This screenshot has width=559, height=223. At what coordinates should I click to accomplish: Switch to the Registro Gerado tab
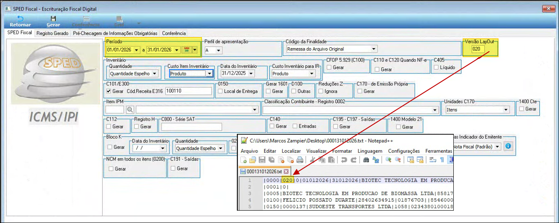coord(52,33)
